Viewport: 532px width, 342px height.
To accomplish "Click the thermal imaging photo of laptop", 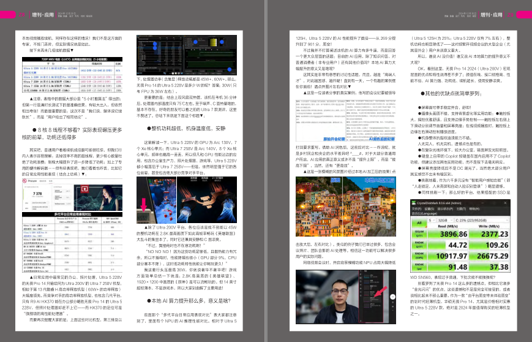I will (x=207, y=200).
